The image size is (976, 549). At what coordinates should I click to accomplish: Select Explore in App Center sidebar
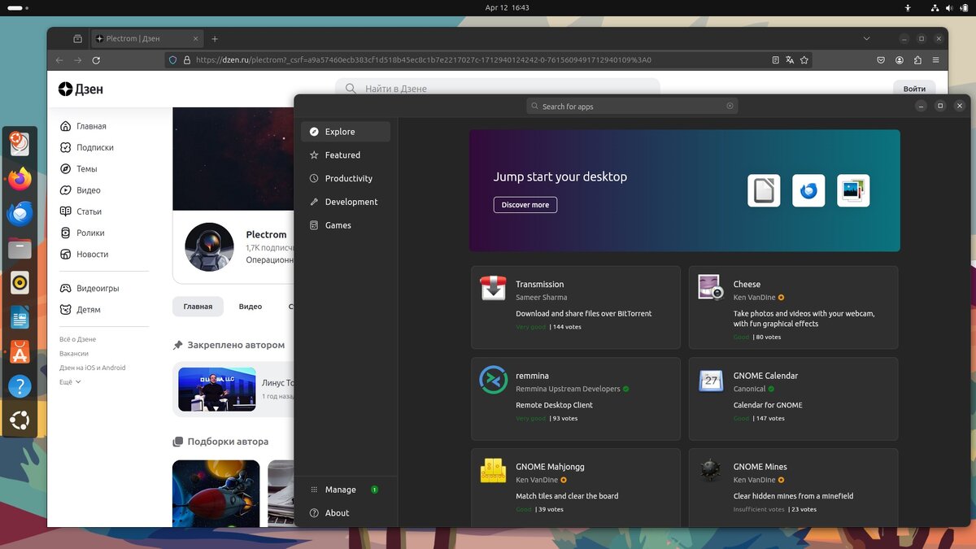pyautogui.click(x=346, y=132)
